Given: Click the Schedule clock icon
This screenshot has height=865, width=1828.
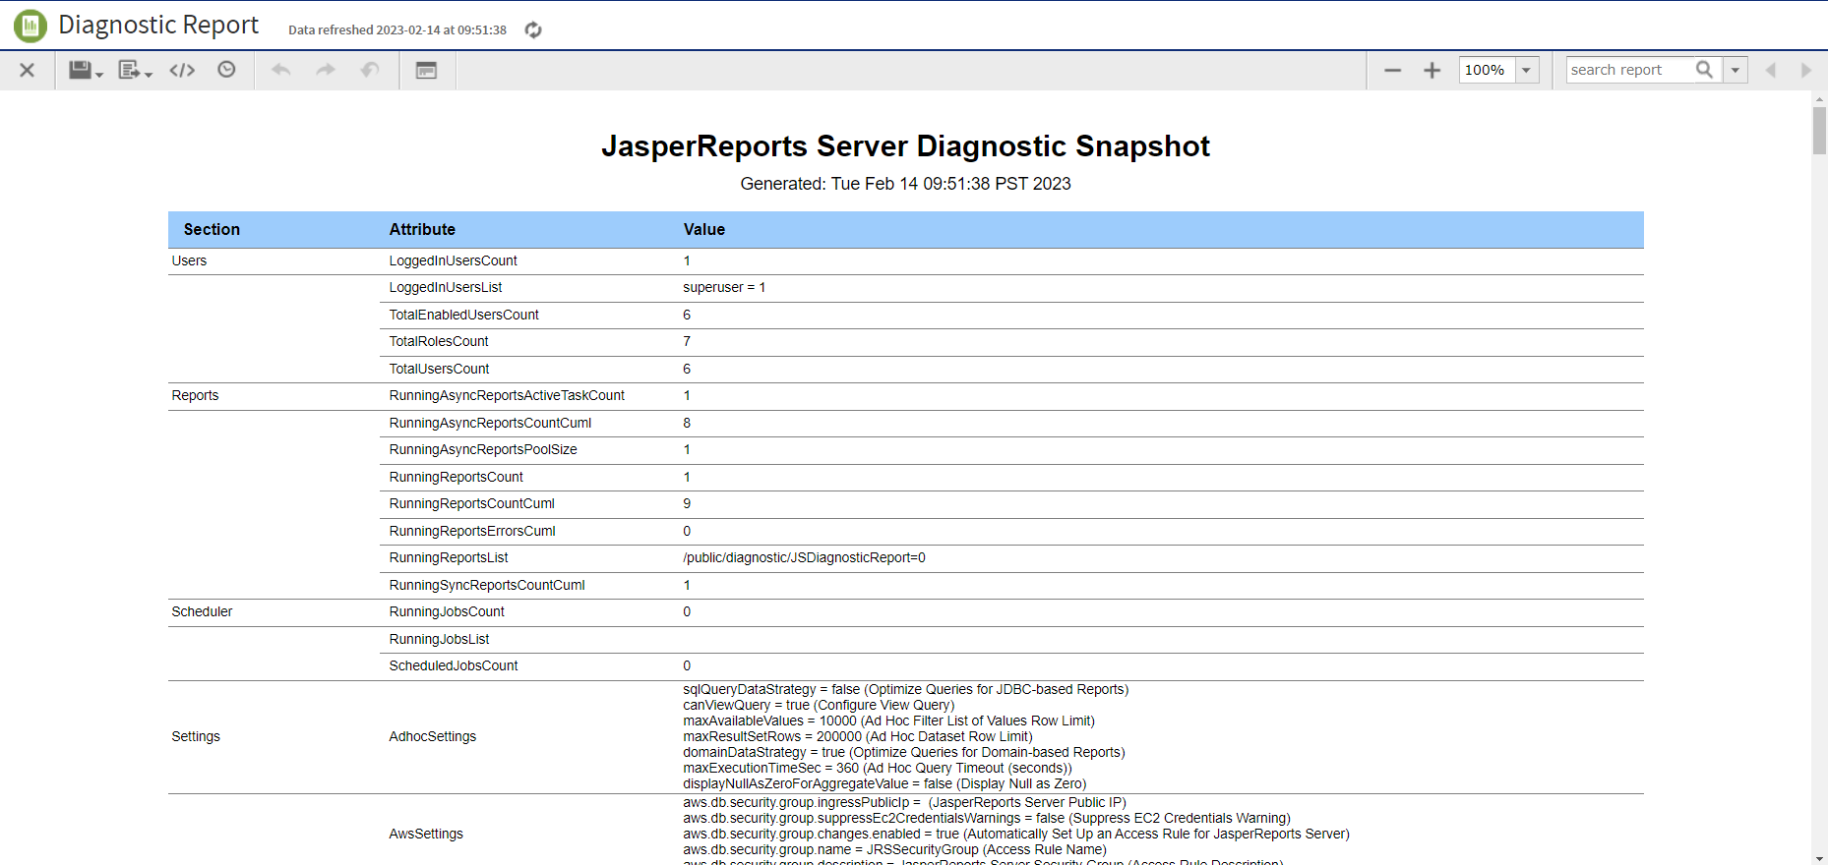Looking at the screenshot, I should (226, 69).
